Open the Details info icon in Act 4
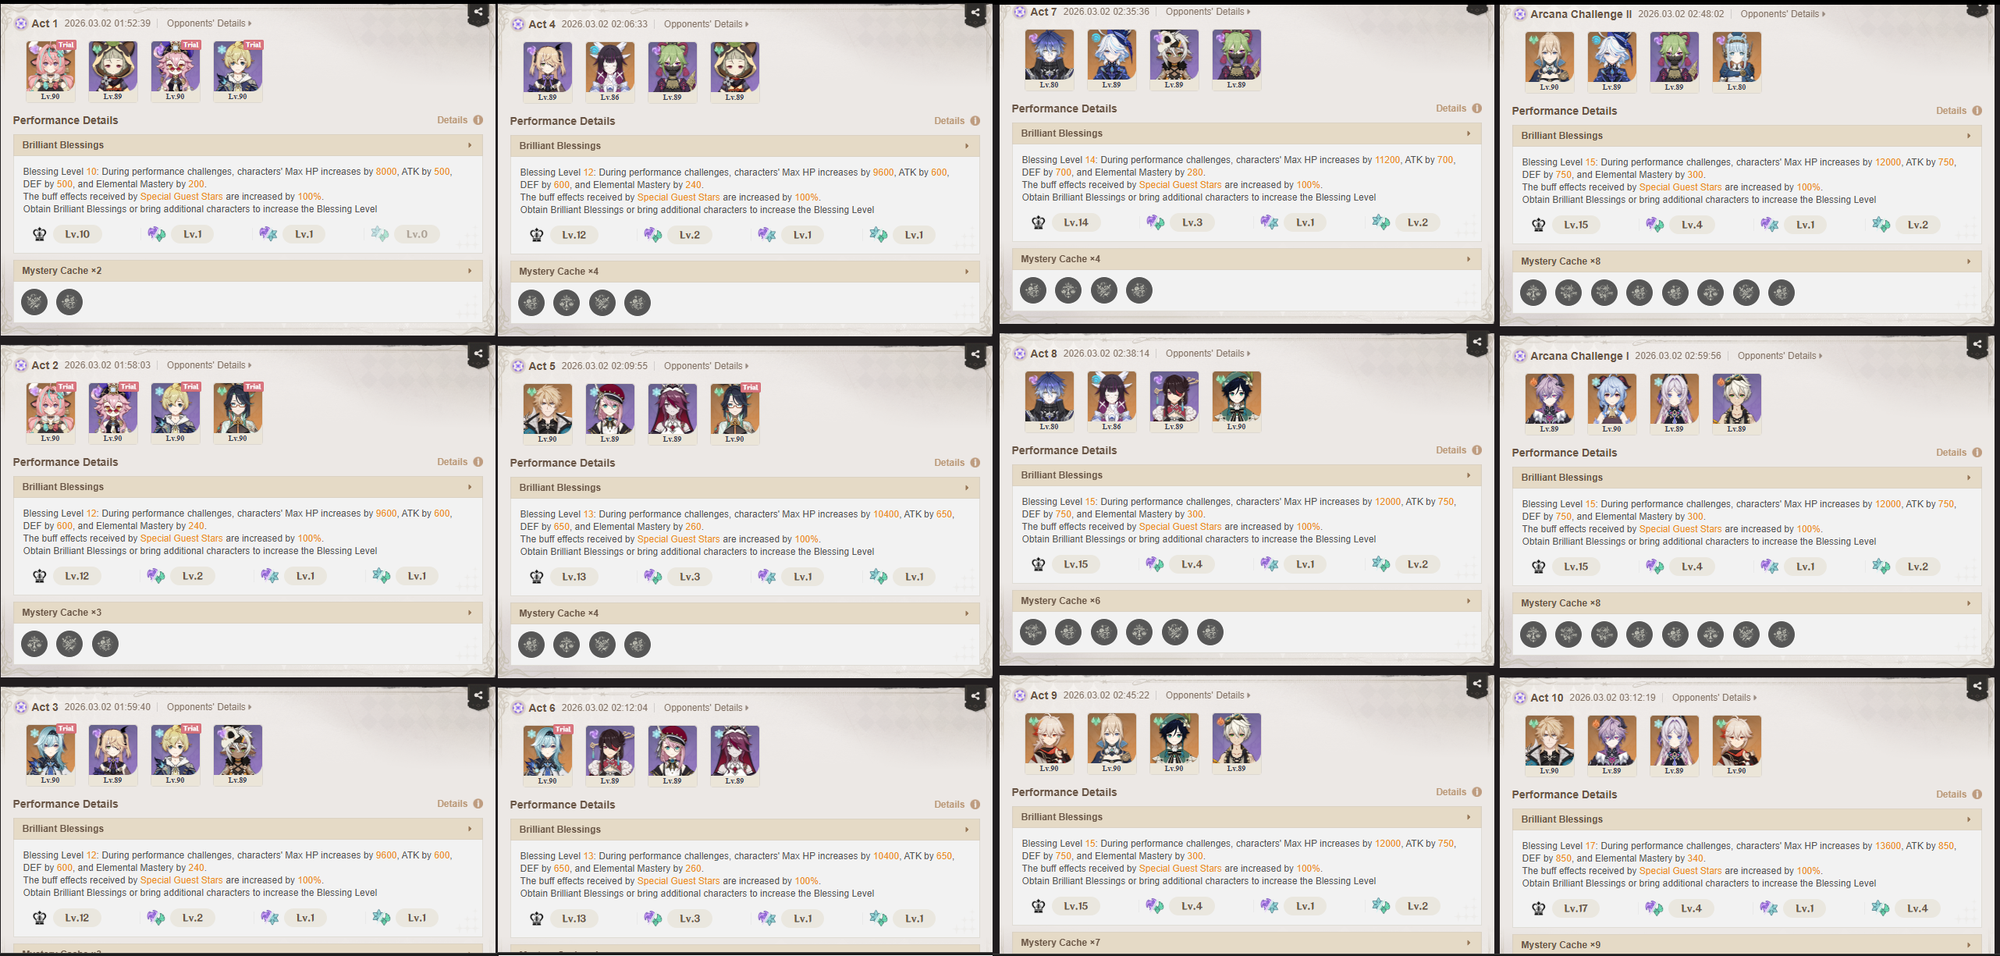2000x956 pixels. coord(975,121)
